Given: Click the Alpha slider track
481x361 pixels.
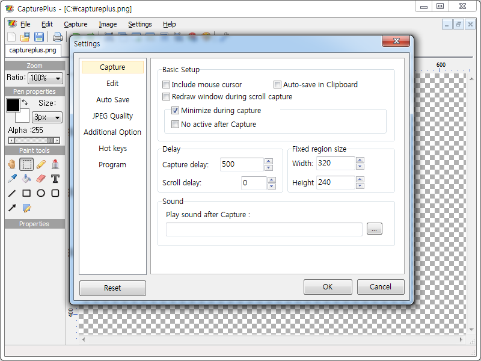Looking at the screenshot, I should 34,141.
